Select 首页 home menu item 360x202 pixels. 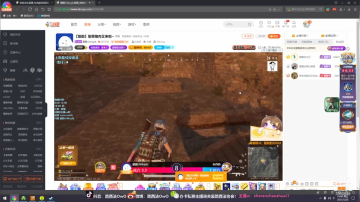click(73, 24)
